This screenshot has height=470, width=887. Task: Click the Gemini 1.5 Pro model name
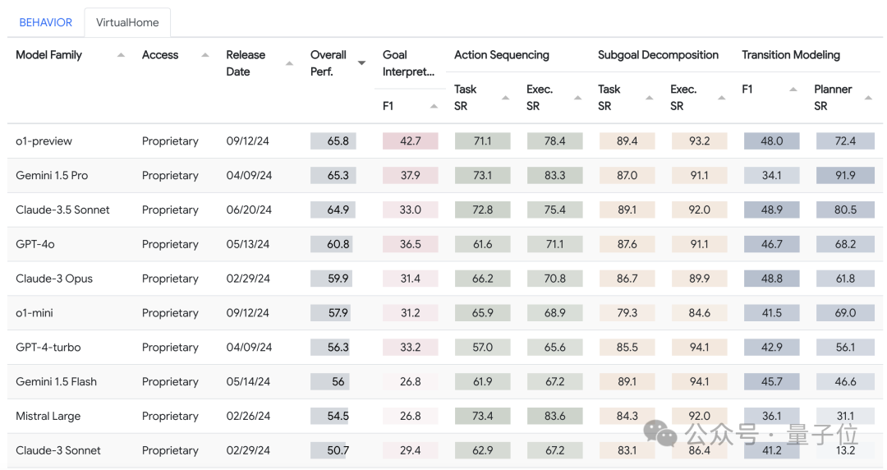[x=52, y=175]
